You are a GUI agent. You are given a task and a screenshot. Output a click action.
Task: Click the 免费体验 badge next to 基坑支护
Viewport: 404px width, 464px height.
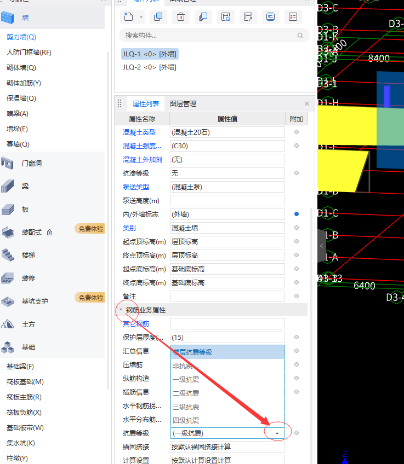pyautogui.click(x=90, y=298)
